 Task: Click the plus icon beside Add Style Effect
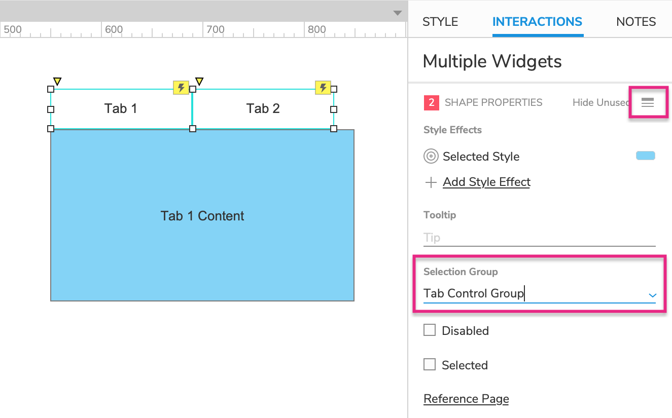pyautogui.click(x=431, y=182)
